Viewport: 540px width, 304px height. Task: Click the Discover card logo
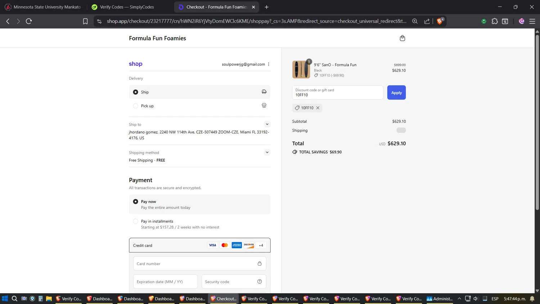tap(249, 245)
